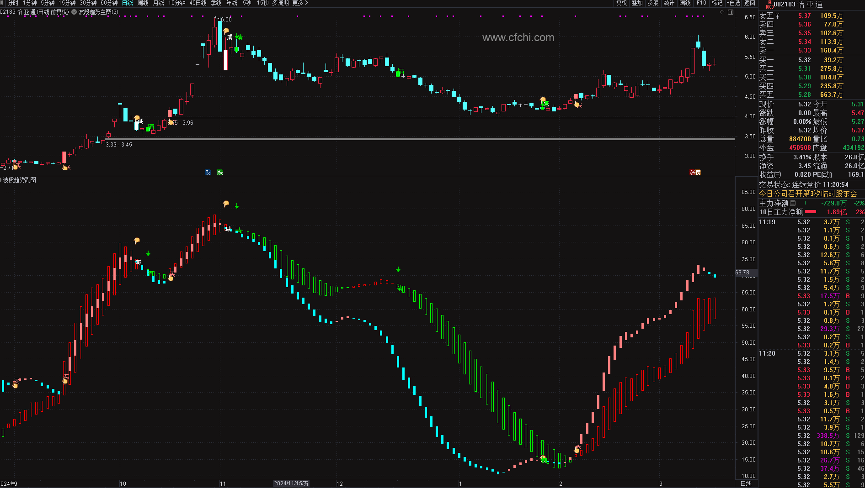Click the diamond icon above the price axis
The image size is (865, 488).
722,12
